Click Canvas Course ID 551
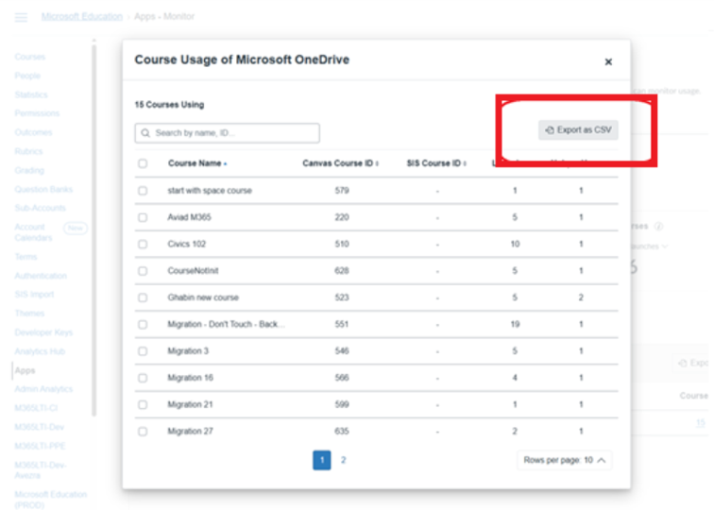 [x=342, y=324]
